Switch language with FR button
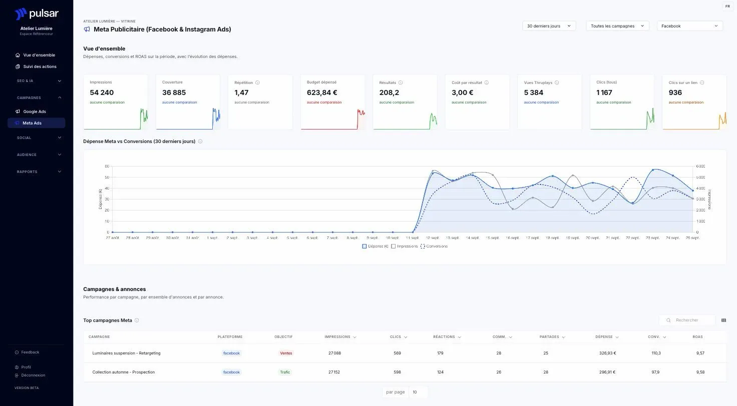Image resolution: width=737 pixels, height=406 pixels. (727, 6)
